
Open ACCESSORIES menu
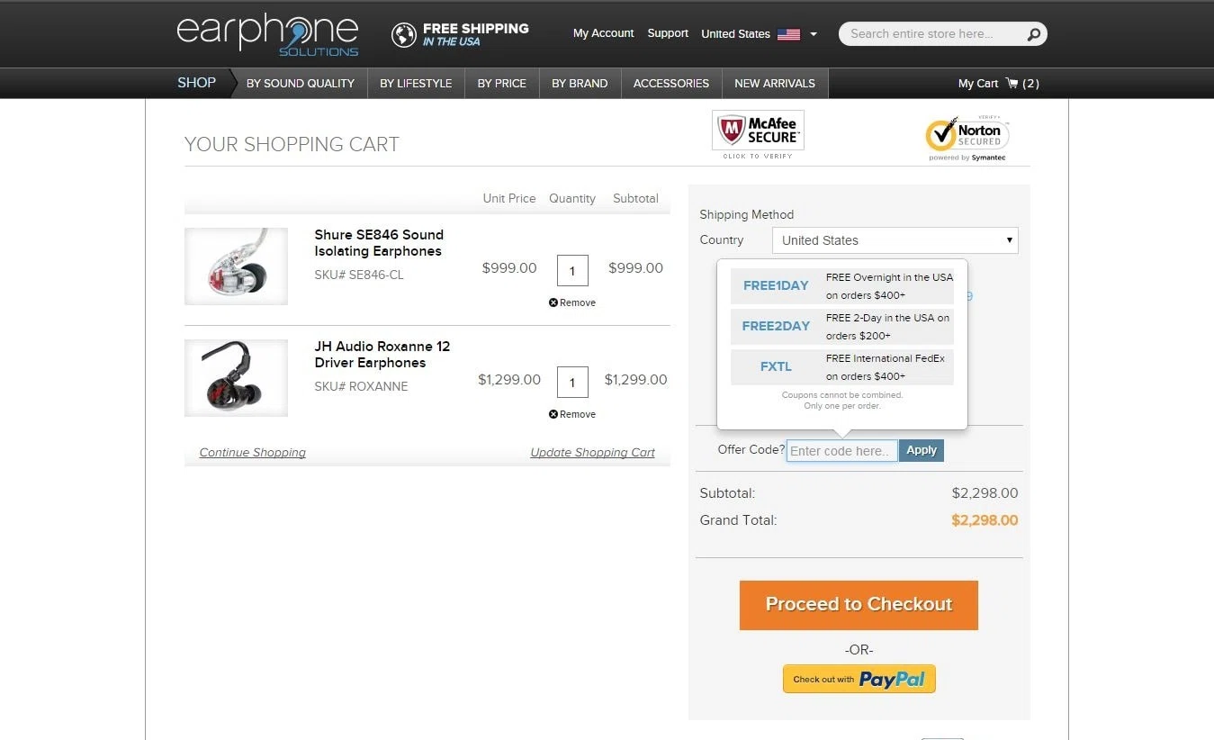tap(671, 84)
